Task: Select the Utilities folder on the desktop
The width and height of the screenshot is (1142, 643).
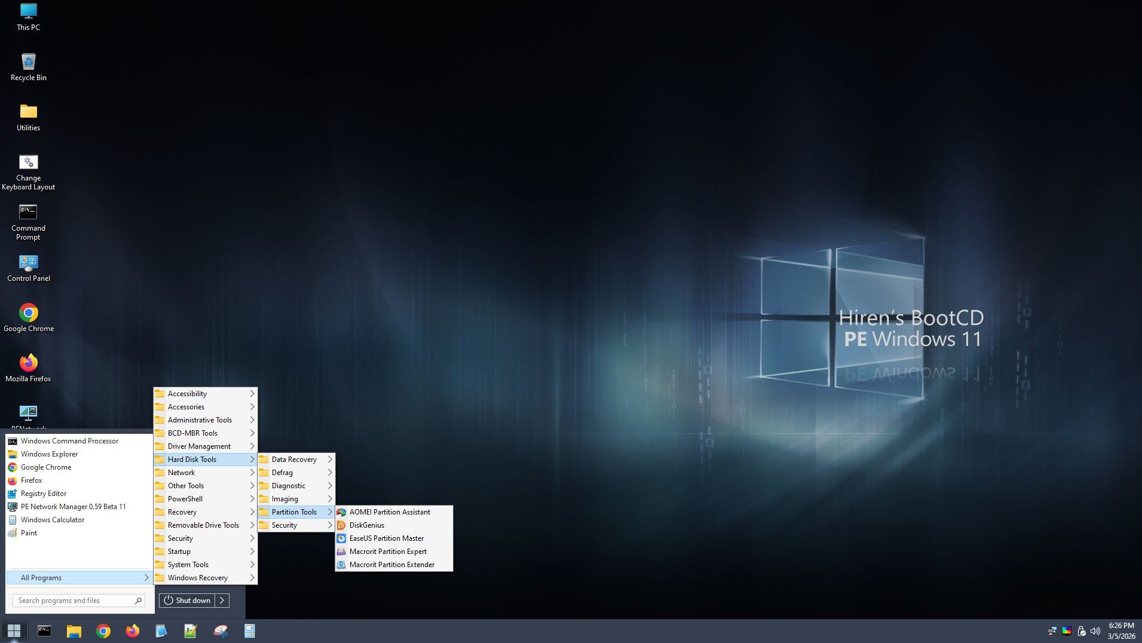Action: pyautogui.click(x=28, y=117)
